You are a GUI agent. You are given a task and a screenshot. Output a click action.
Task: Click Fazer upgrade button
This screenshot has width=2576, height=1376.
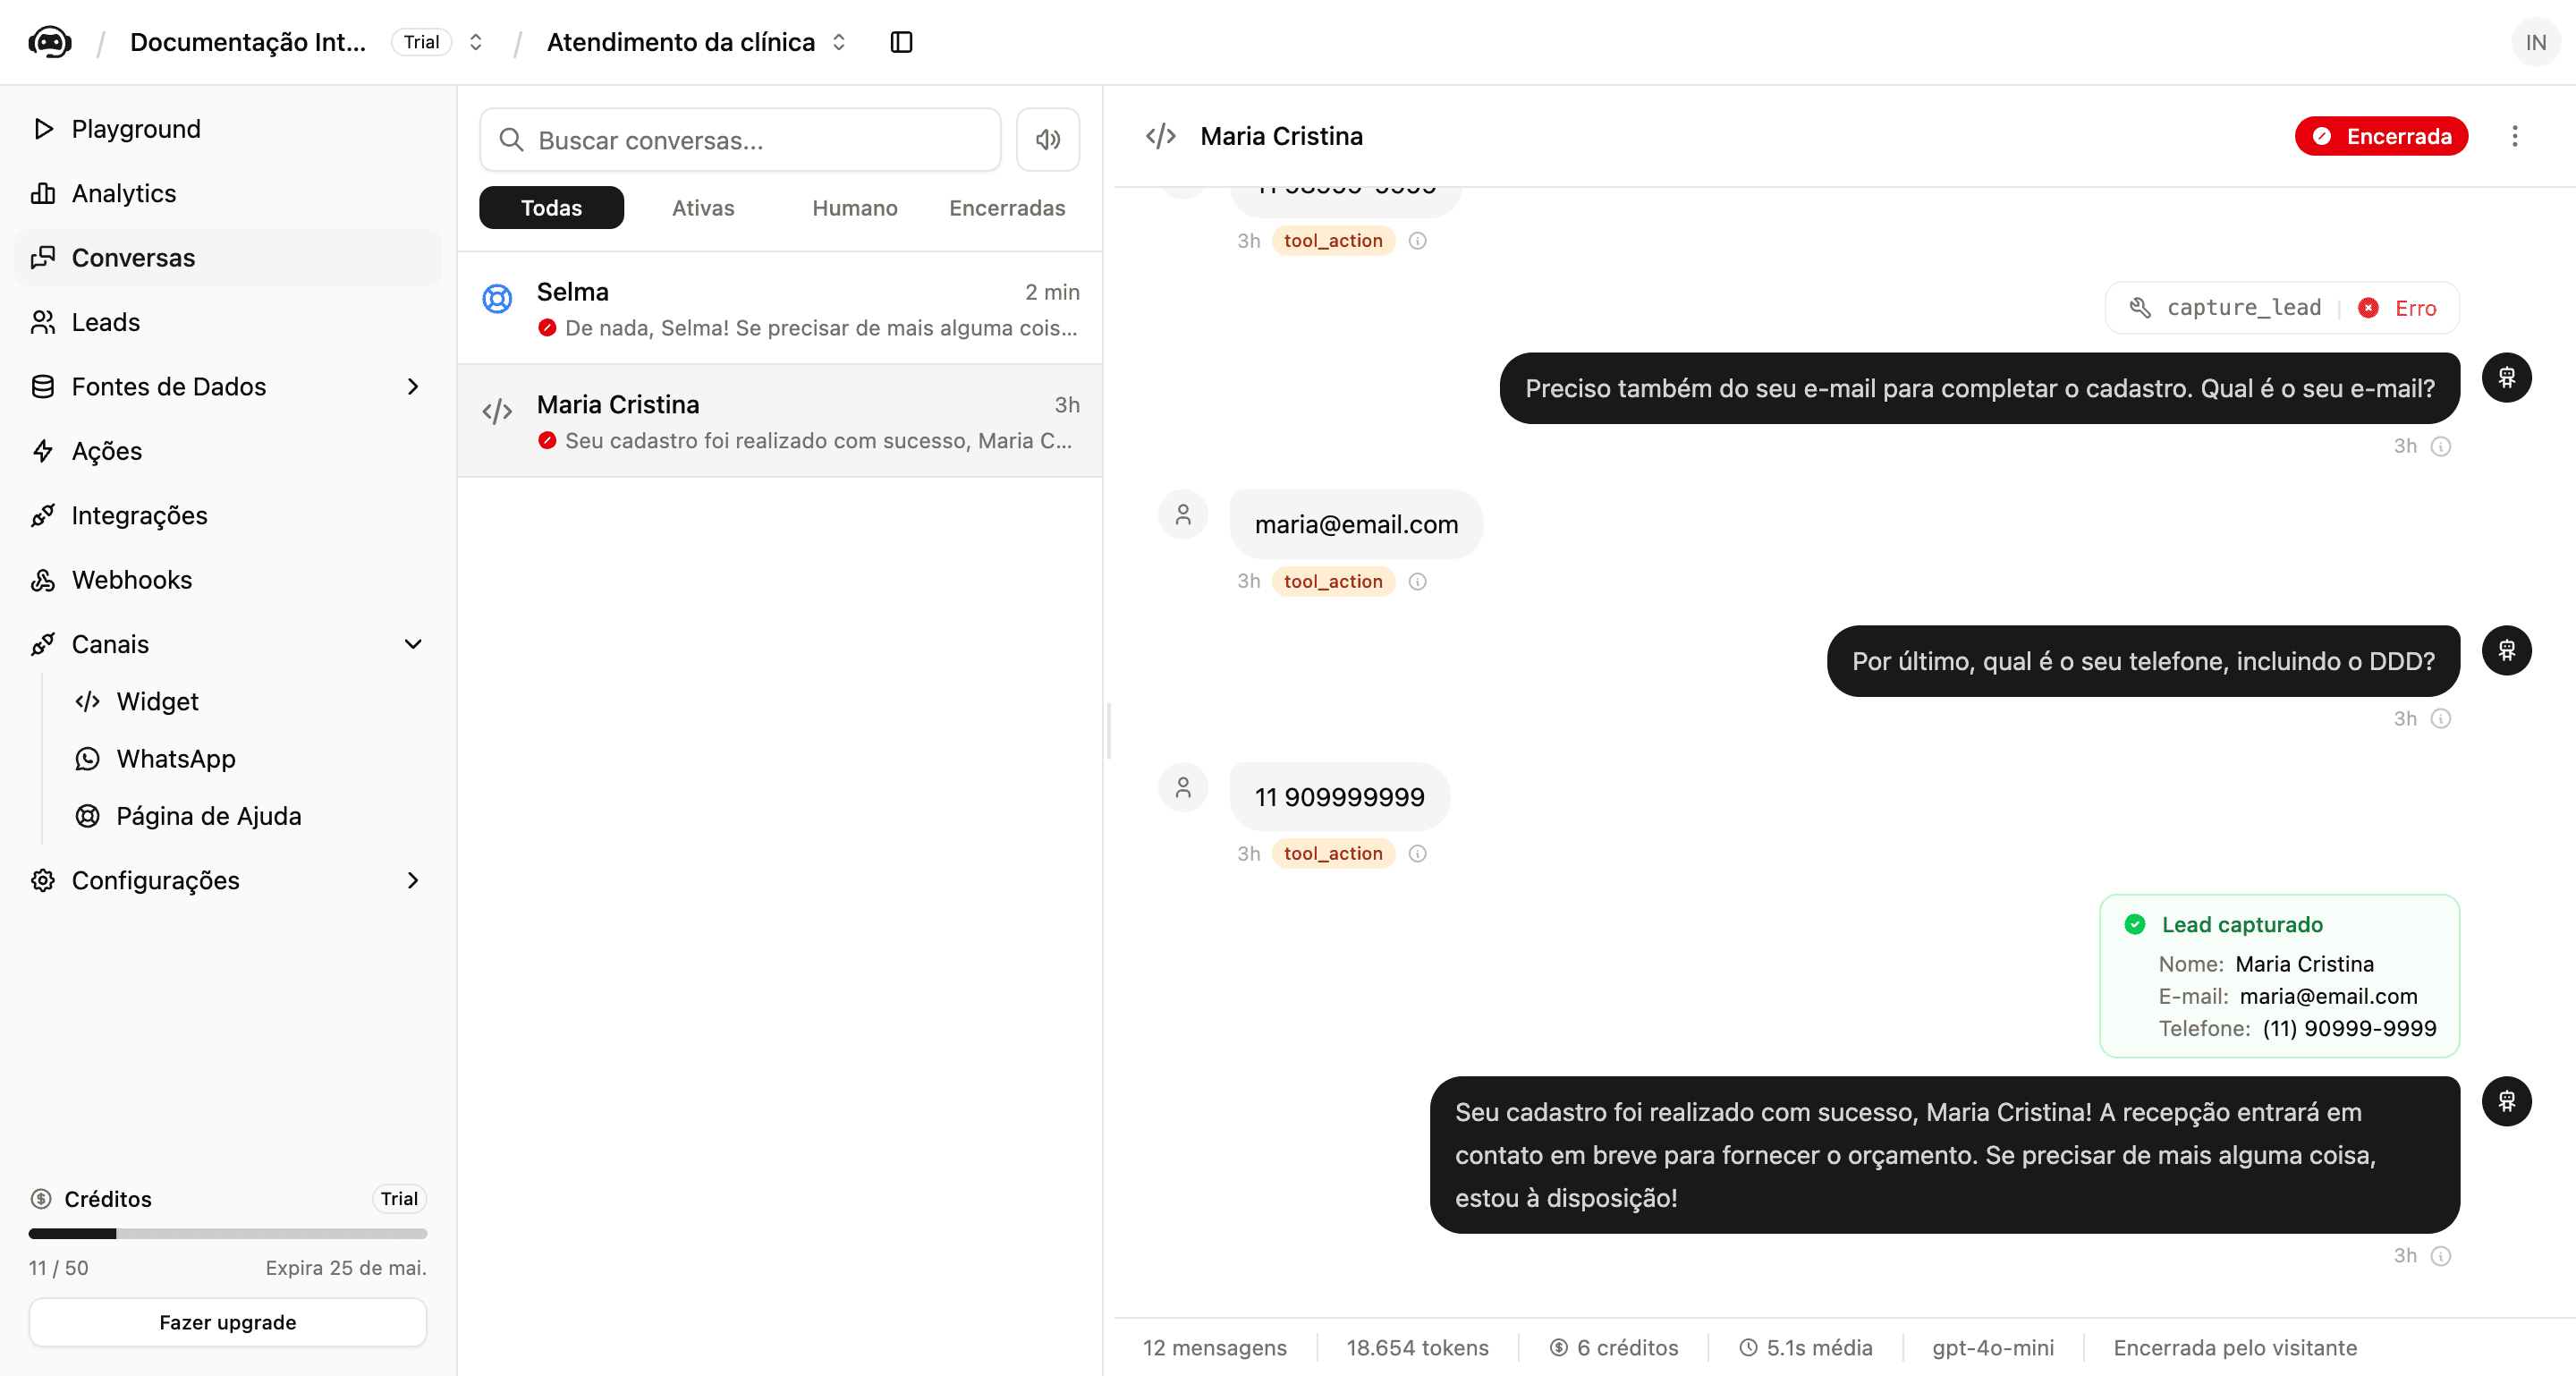228,1322
